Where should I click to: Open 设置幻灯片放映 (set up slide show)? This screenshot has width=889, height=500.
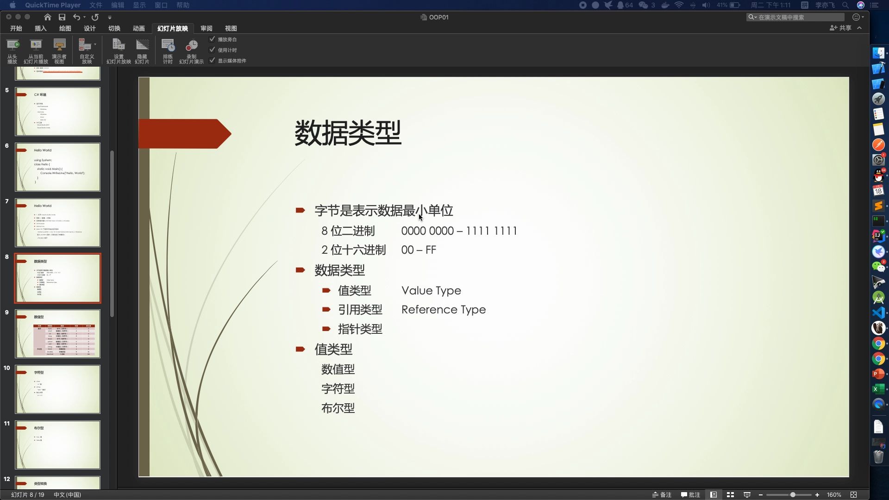point(118,50)
